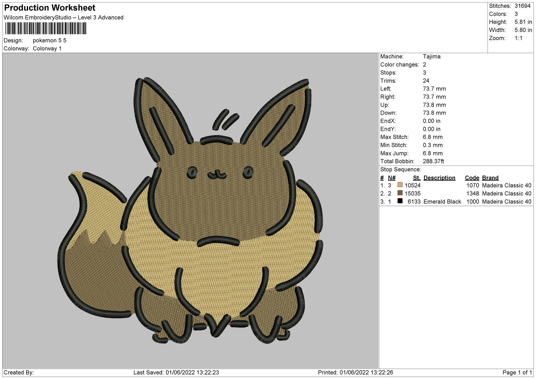This screenshot has width=536, height=379.
Task: Click 'Wilcom EmbroideryStudio – Level 3 Advanced' text
Action: click(63, 17)
